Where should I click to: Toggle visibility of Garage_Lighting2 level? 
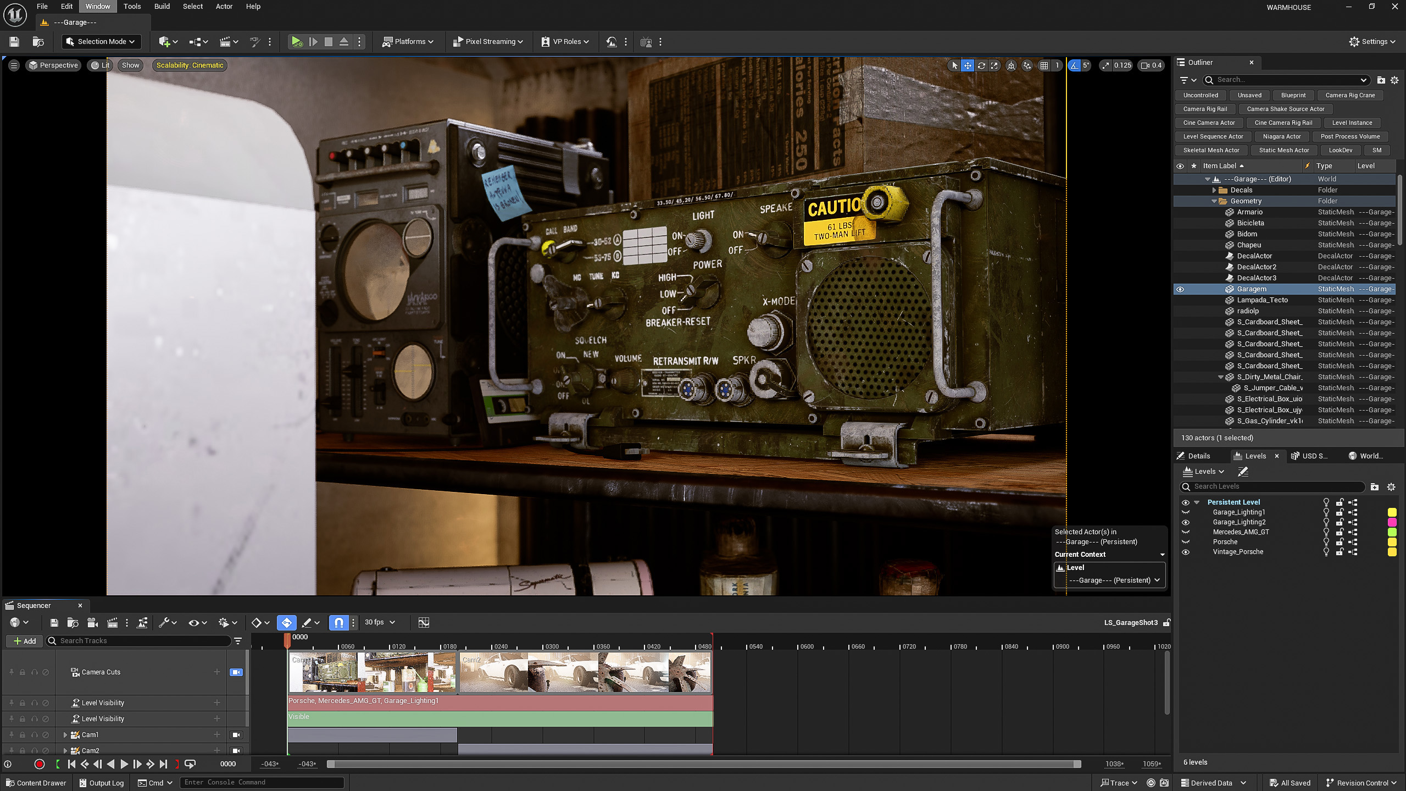pyautogui.click(x=1185, y=522)
